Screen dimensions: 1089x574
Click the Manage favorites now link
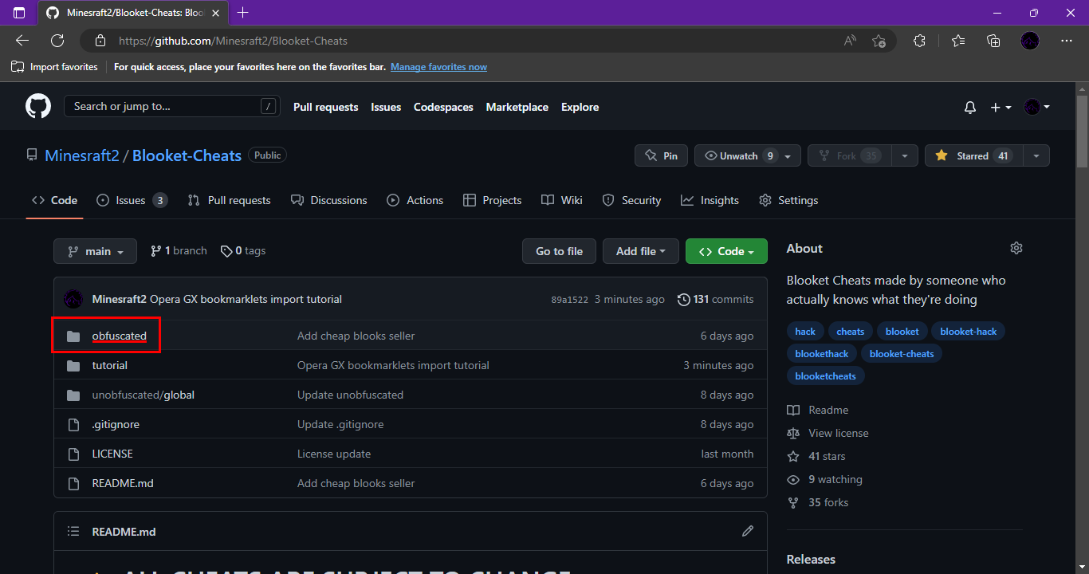[438, 67]
